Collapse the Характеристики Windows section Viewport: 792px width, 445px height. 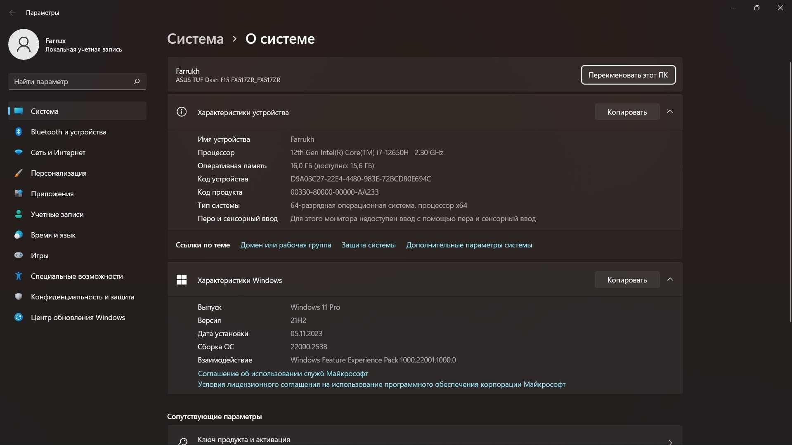coord(670,280)
